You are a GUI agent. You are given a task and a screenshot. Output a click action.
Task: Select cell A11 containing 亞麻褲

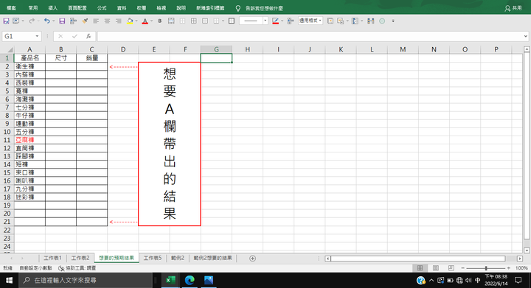[x=29, y=140]
